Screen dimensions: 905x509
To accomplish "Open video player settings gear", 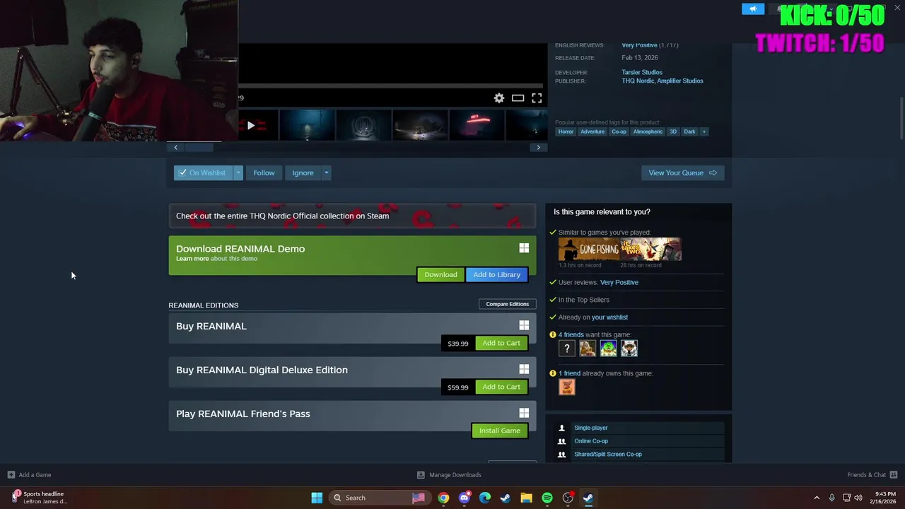I will point(499,98).
